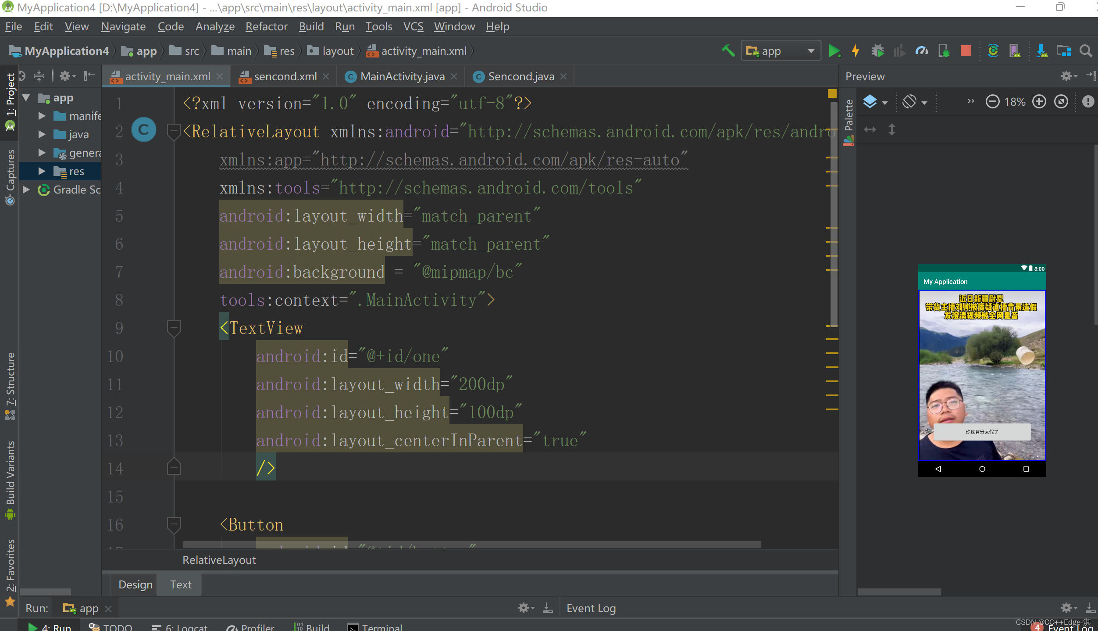Open SDK Manager download icon
1098x631 pixels.
[1042, 50]
